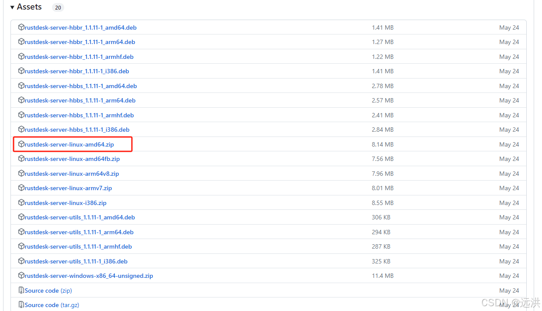
Task: Click package icon for linux-amd64fb.zip
Action: [x=21, y=159]
